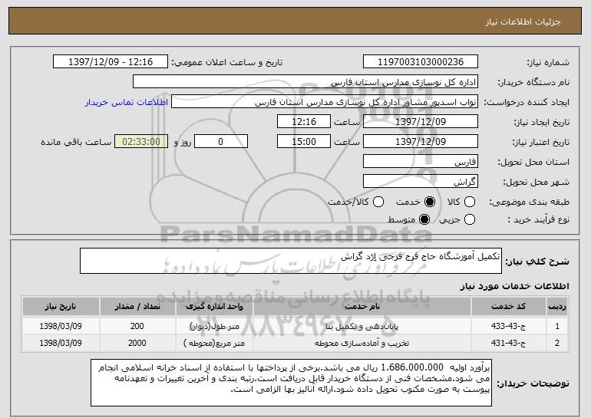Choose the متوسط purchase type radio
The image size is (591, 418).
424,219
